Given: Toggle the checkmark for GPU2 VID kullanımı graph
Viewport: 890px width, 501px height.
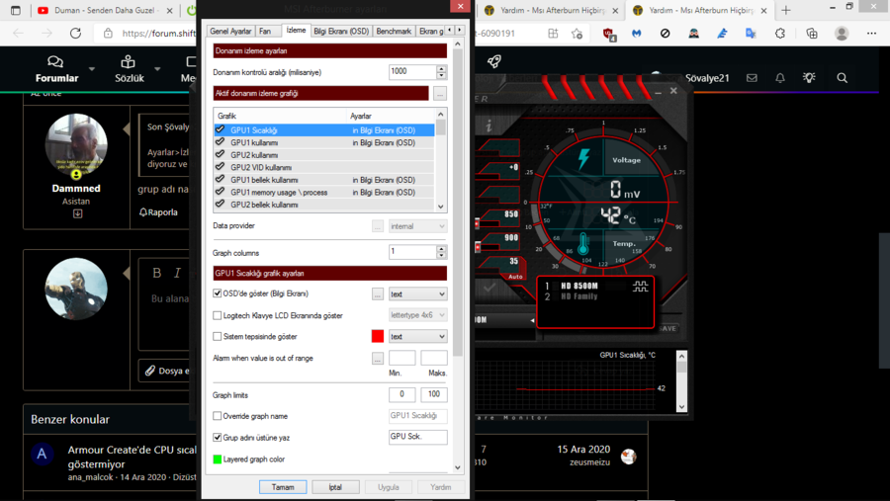Looking at the screenshot, I should click(221, 167).
